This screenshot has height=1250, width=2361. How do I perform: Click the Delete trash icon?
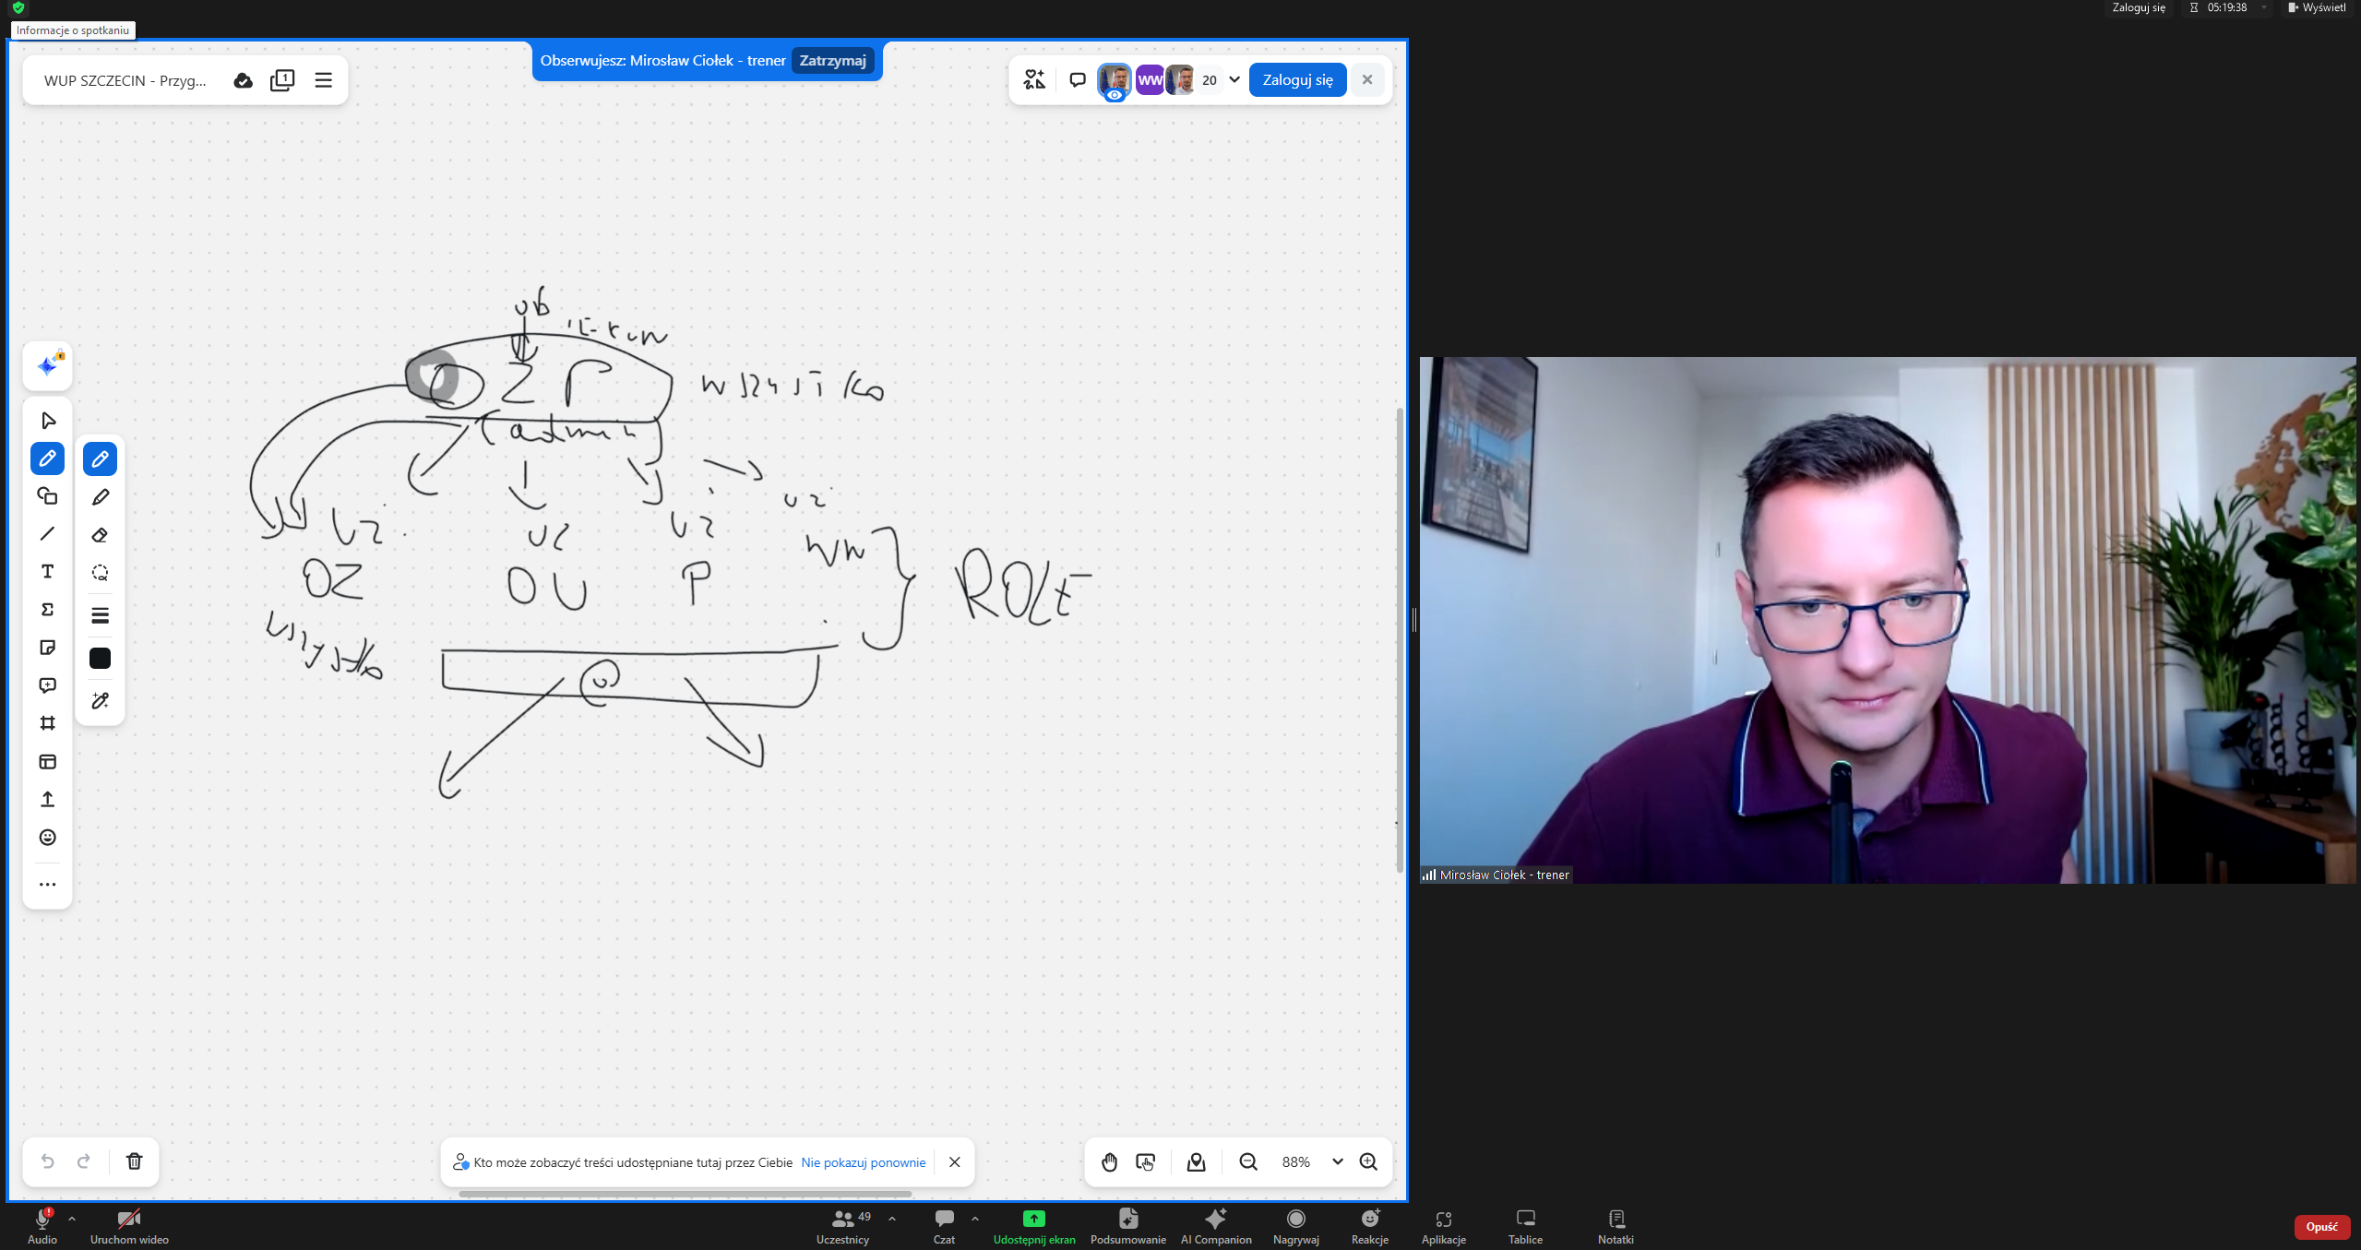134,1161
